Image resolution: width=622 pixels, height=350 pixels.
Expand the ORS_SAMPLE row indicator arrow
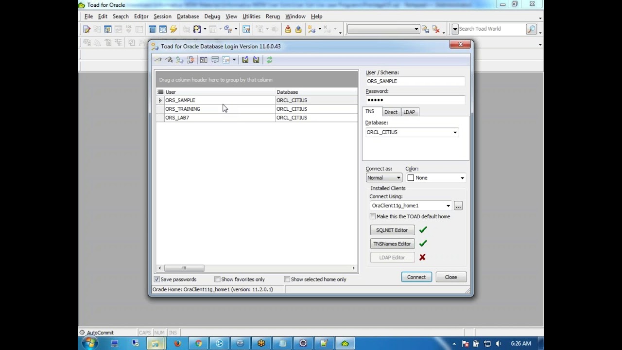coord(160,100)
